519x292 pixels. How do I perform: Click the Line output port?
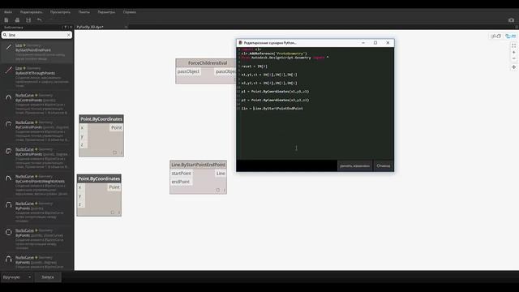(221, 174)
